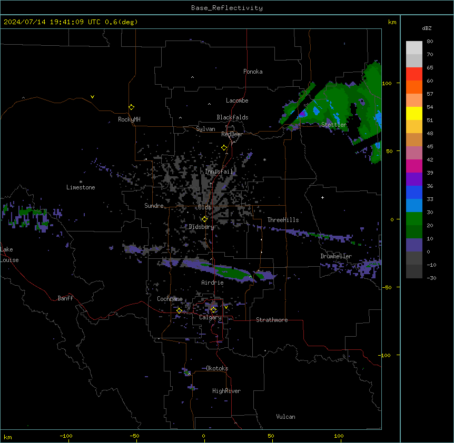The width and height of the screenshot is (454, 443).
Task: Click the Lacombe city label
Action: coord(237,100)
